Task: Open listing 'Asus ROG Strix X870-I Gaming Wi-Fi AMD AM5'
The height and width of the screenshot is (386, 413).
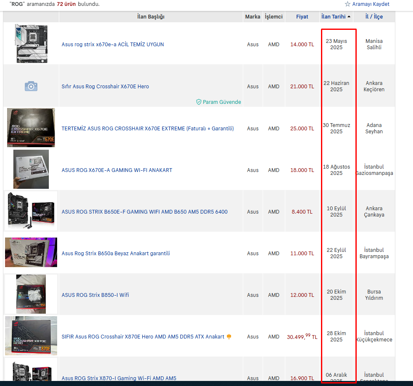Action: click(119, 378)
